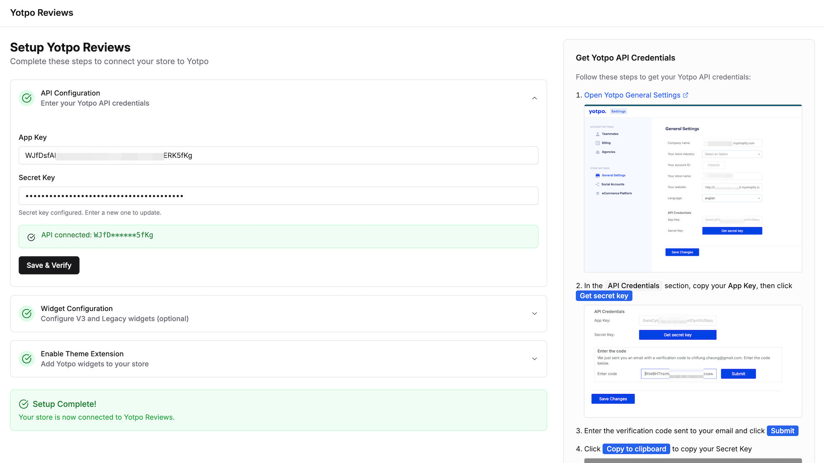This screenshot has width=824, height=463.
Task: Click external link icon beside General Settings
Action: click(x=685, y=95)
